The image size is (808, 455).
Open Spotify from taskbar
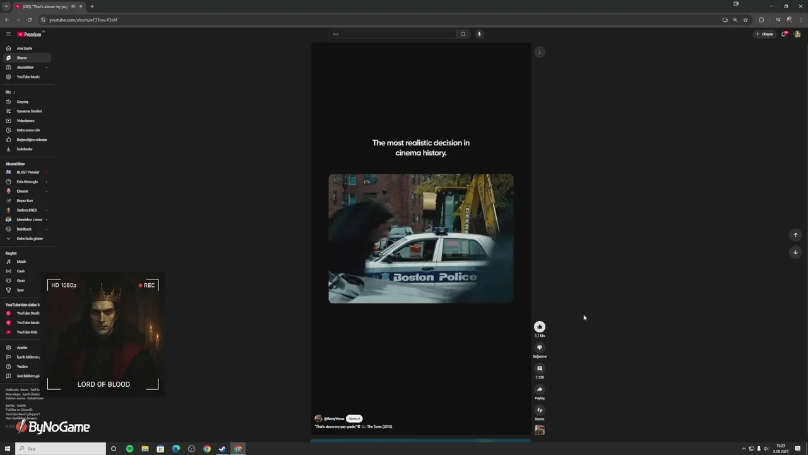129,449
